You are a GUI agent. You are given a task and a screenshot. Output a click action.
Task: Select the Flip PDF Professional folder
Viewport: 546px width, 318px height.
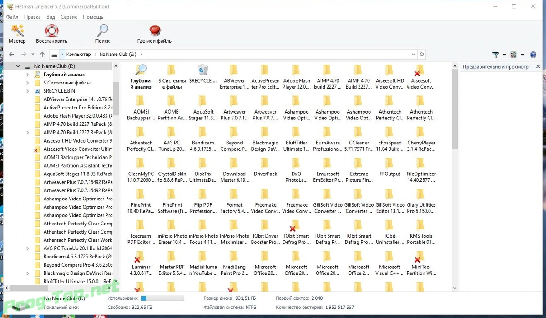tap(203, 201)
